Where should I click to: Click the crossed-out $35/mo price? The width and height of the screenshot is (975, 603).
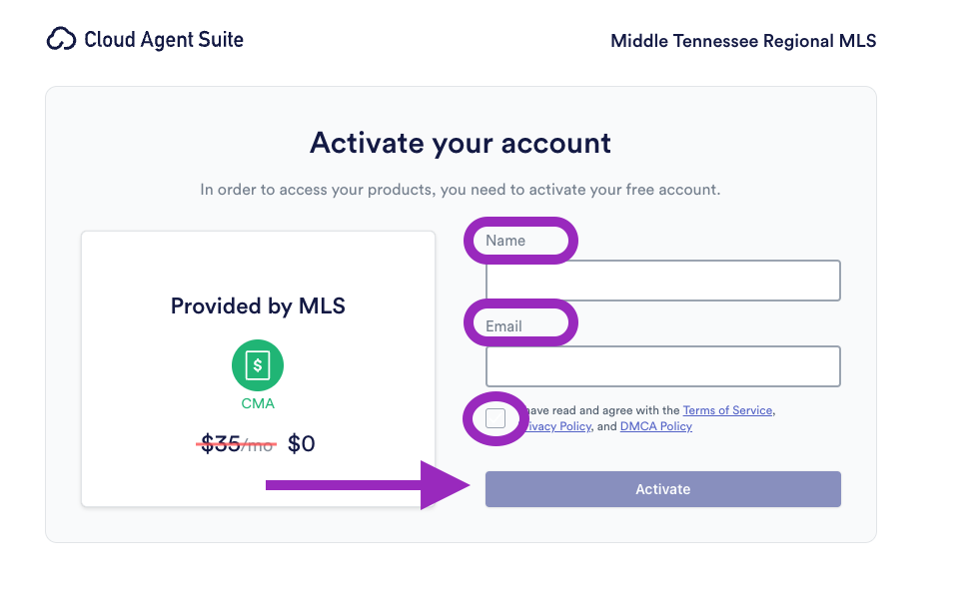click(x=237, y=443)
